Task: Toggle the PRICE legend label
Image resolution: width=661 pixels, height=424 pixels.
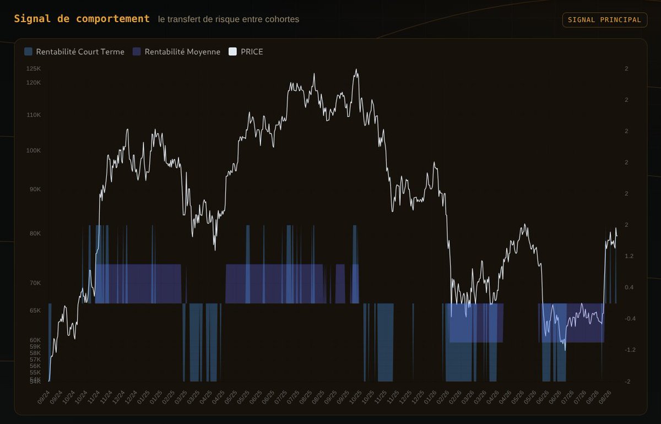Action: click(x=252, y=52)
